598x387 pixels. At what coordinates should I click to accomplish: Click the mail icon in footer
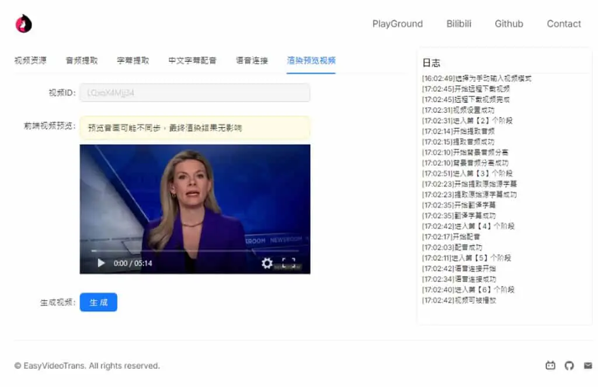587,365
